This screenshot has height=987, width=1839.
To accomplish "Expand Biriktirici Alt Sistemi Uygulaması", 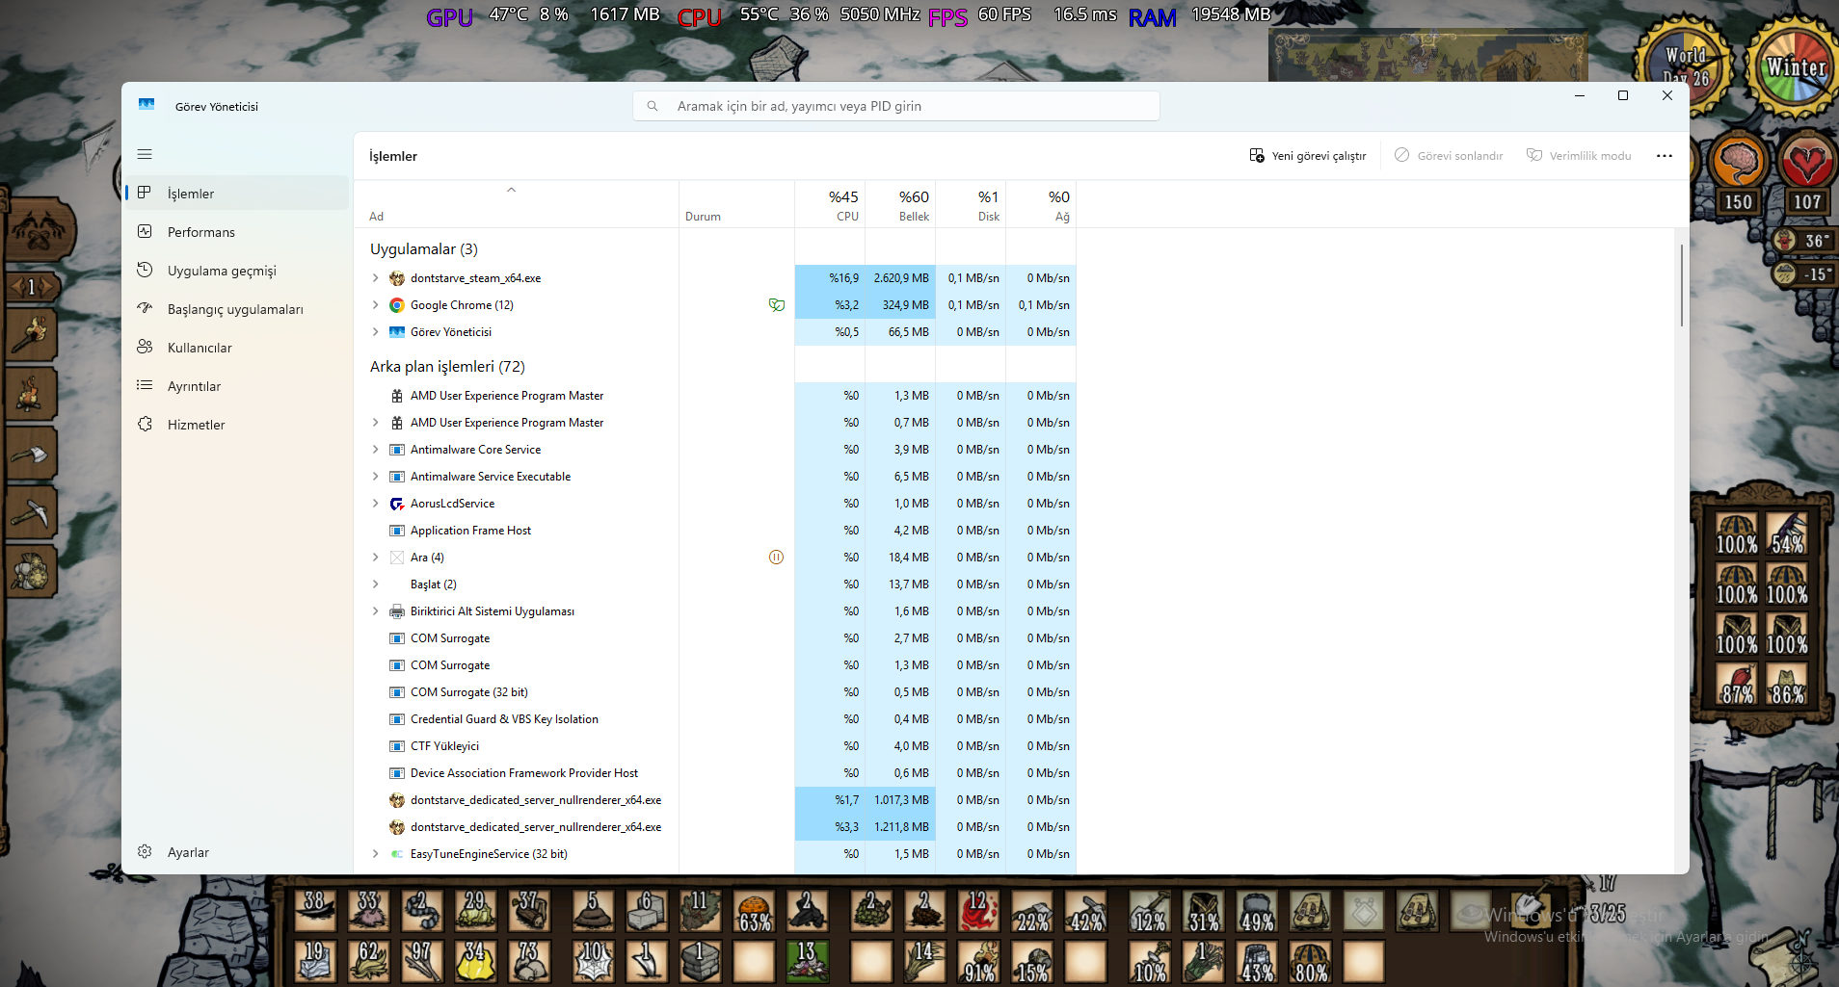I will click(376, 611).
